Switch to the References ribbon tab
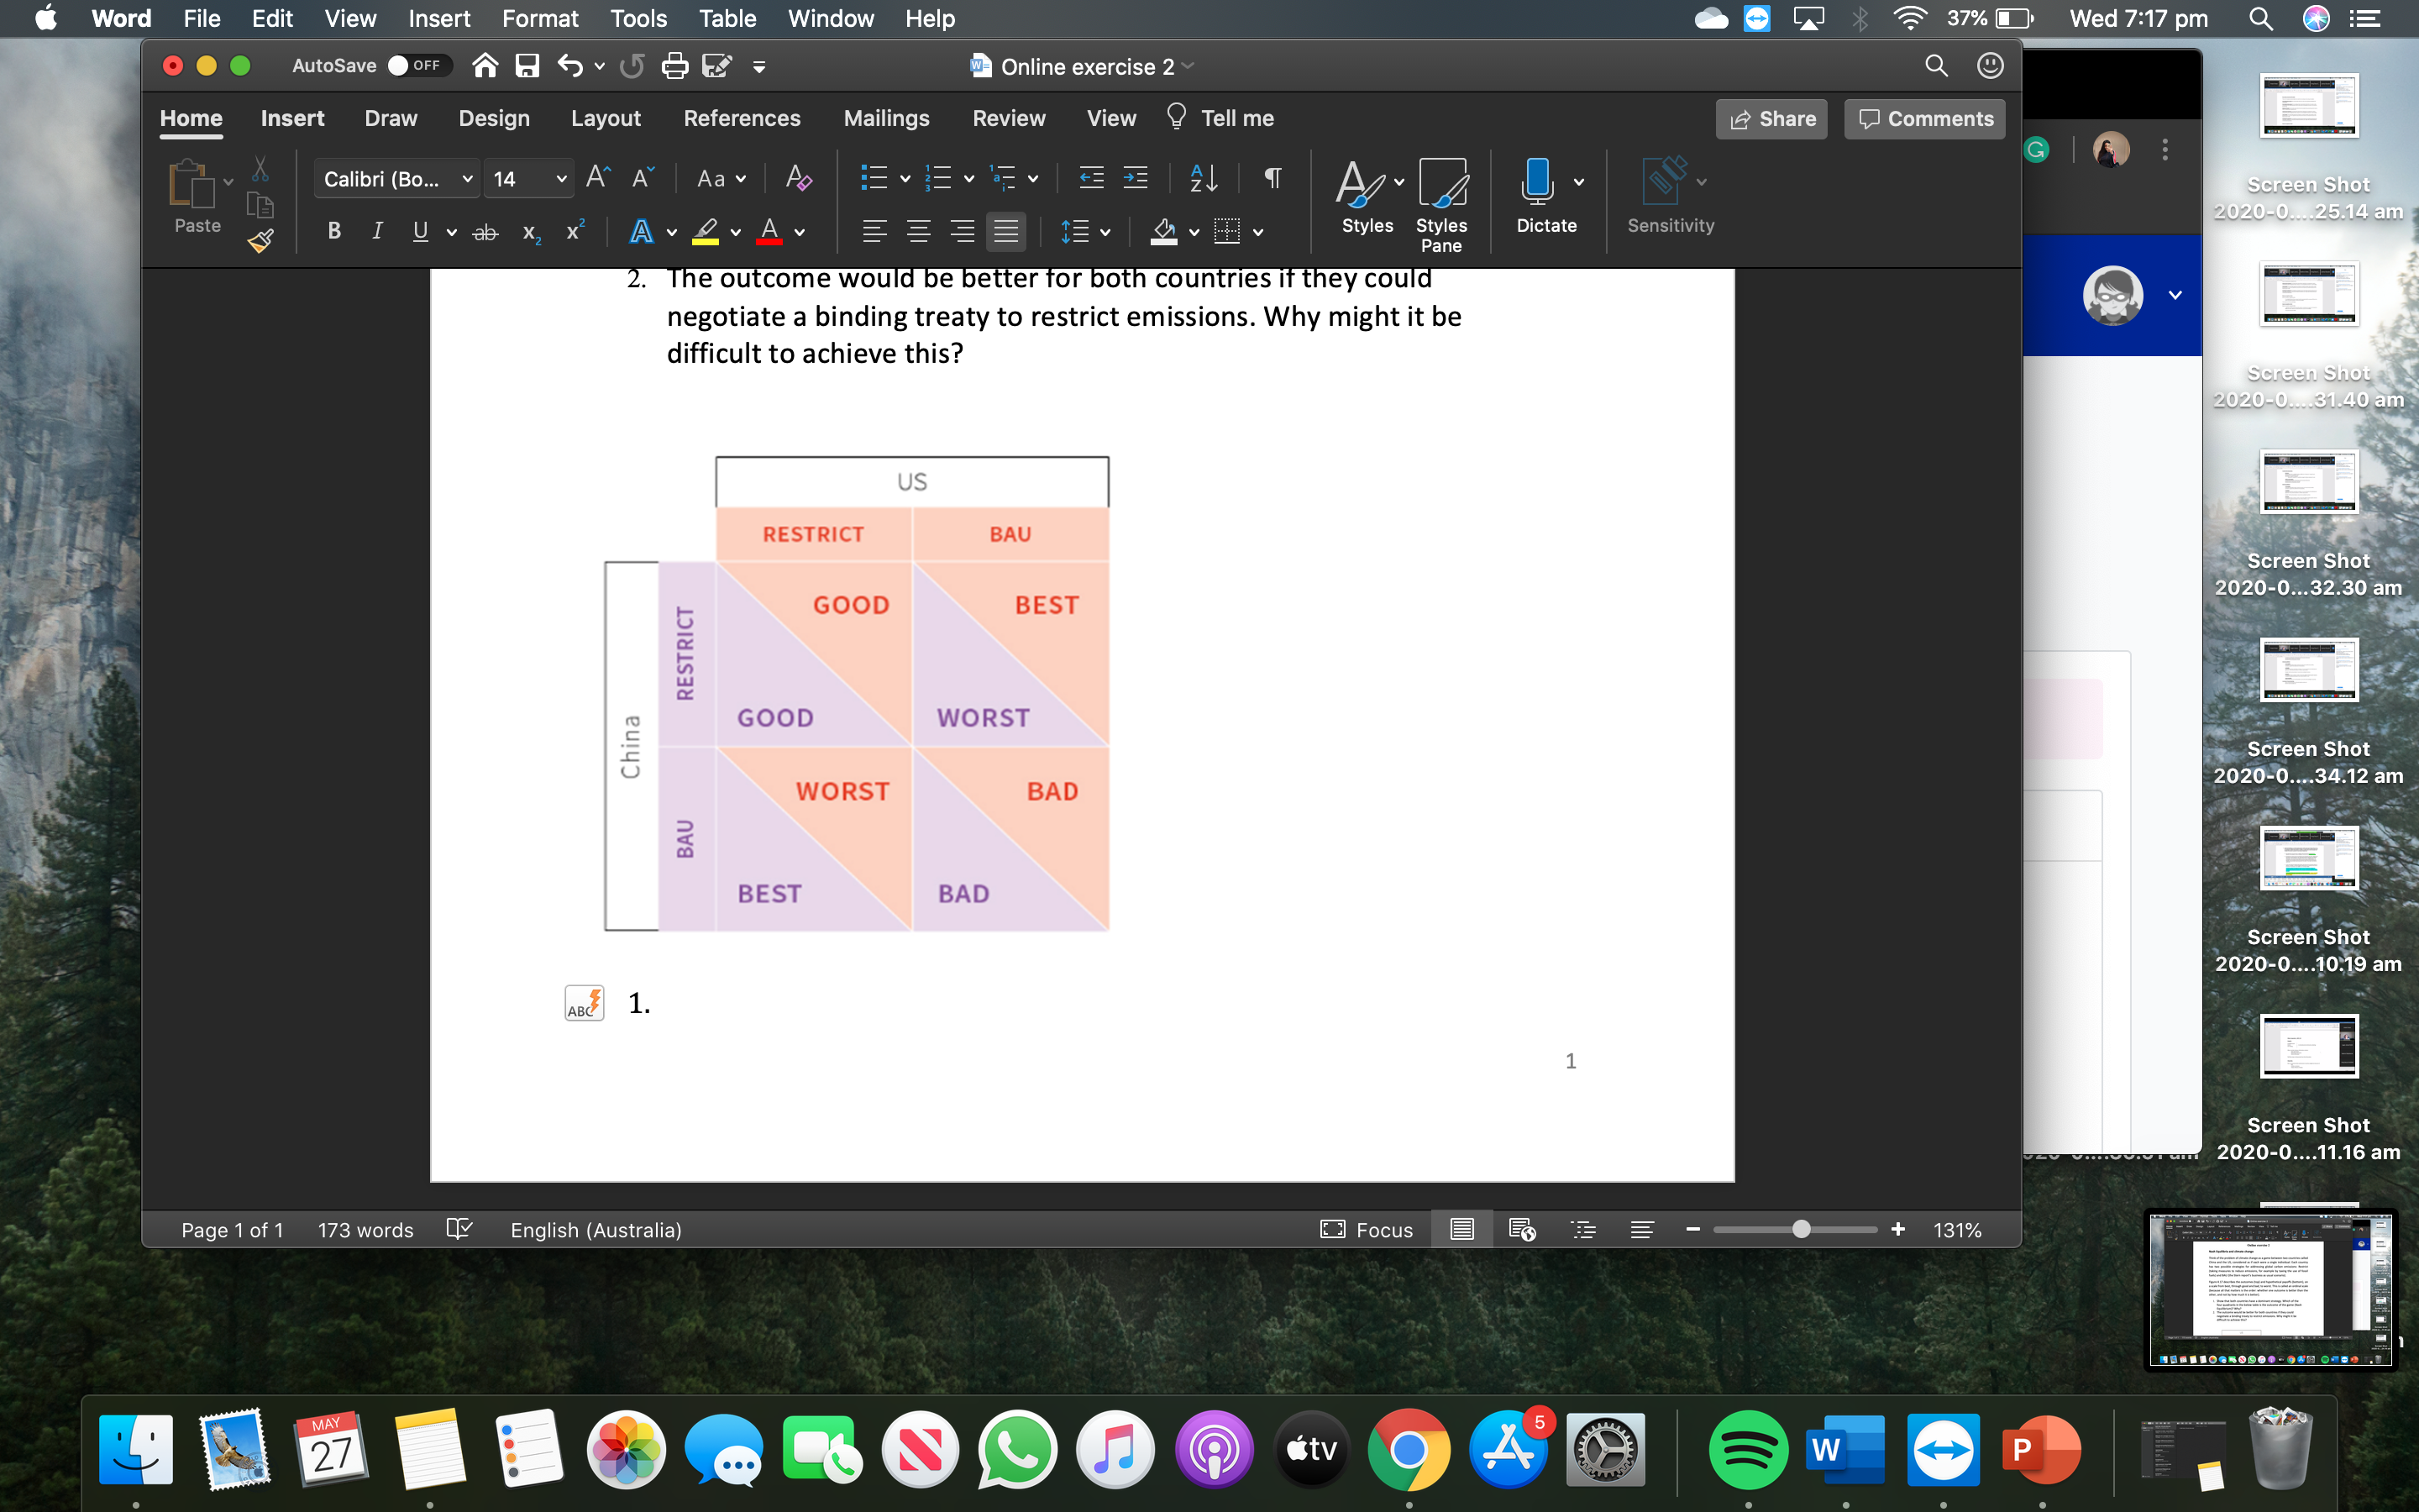Screen dimensions: 2419x1512 point(742,118)
